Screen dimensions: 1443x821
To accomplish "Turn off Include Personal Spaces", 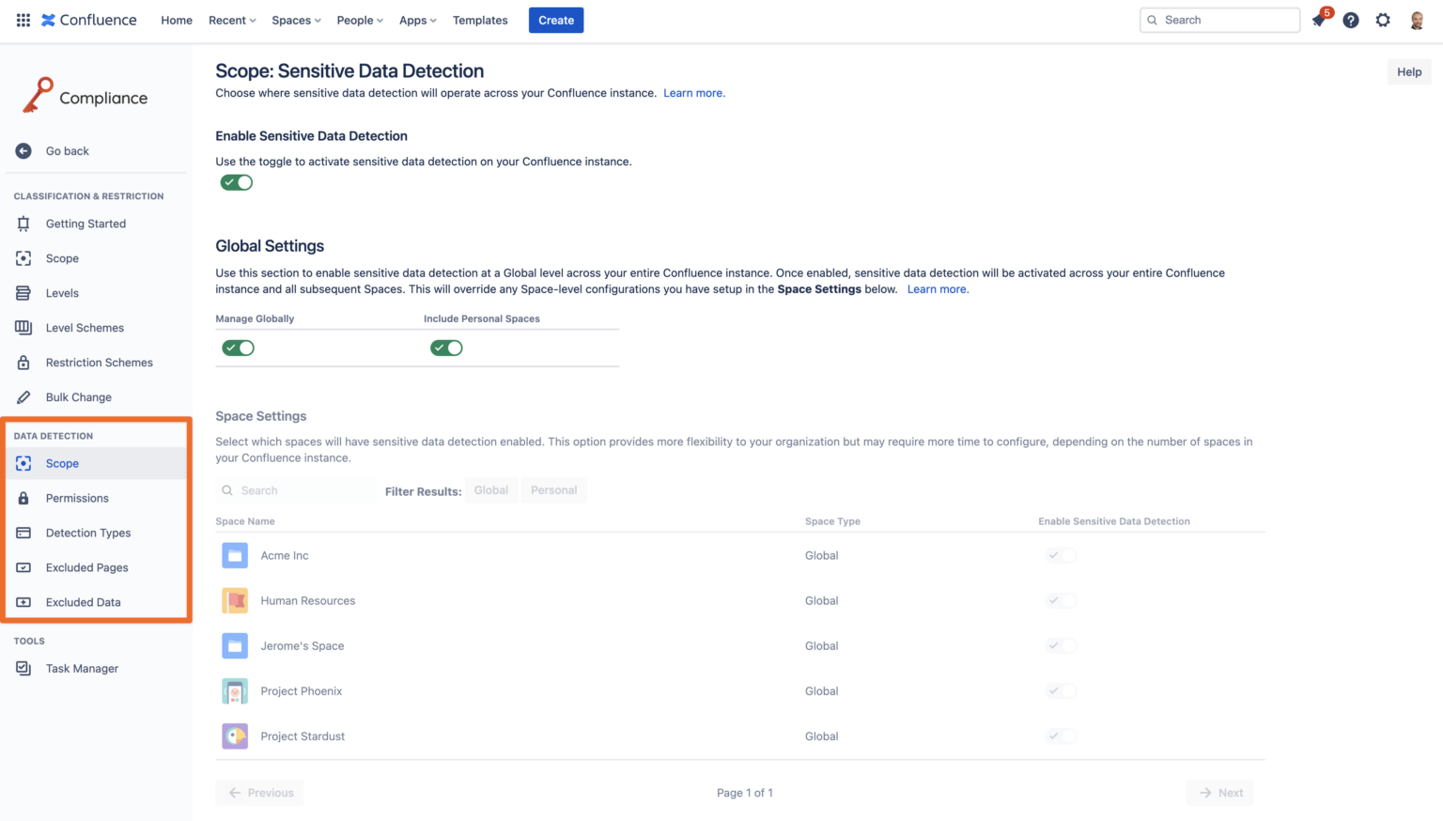I will point(446,348).
